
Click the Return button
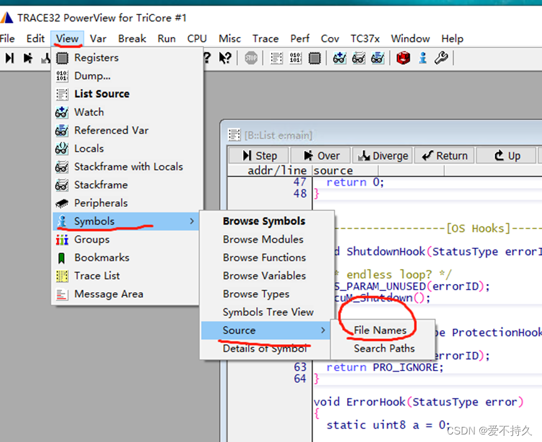444,155
